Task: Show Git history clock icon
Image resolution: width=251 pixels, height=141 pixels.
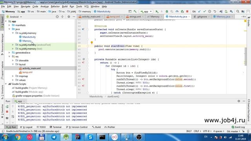Action: point(209,11)
